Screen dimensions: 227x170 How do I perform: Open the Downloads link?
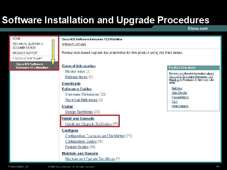click(71, 83)
